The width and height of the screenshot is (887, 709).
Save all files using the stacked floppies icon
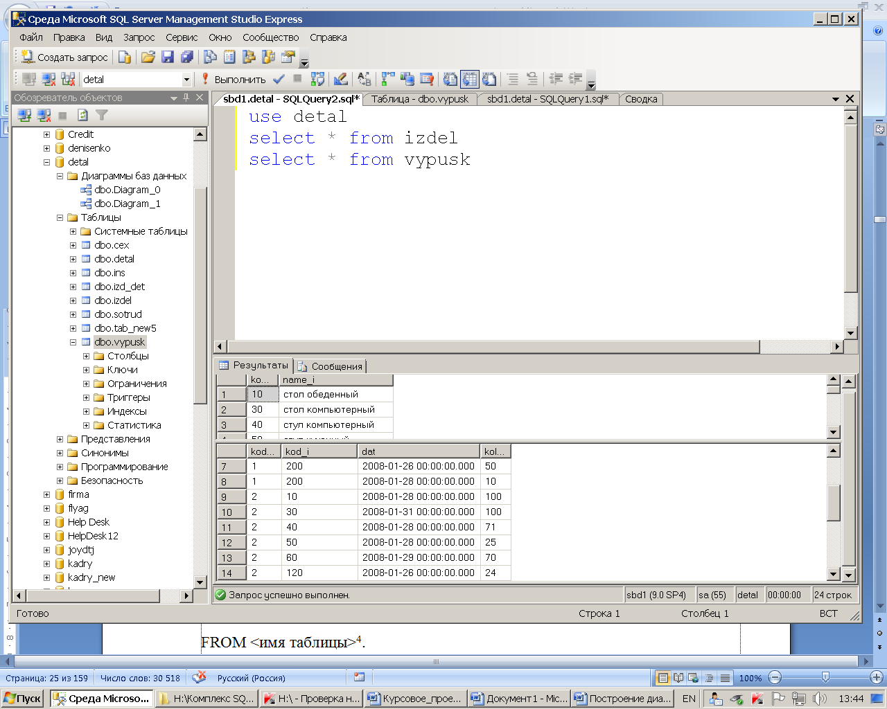[187, 57]
